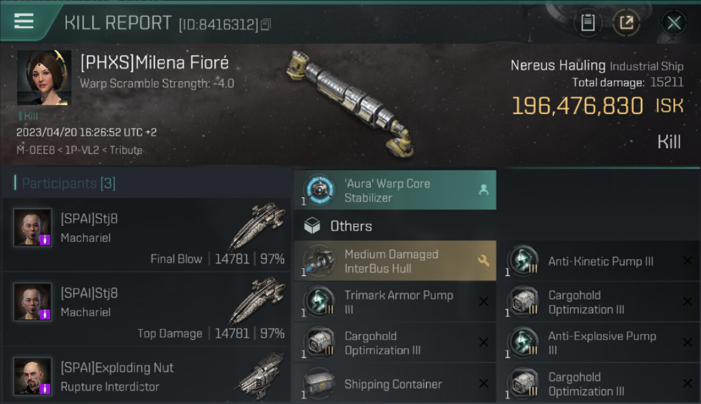701x404 pixels.
Task: Open Exploding Nut's Rupture Interdictor entry
Action: click(147, 378)
